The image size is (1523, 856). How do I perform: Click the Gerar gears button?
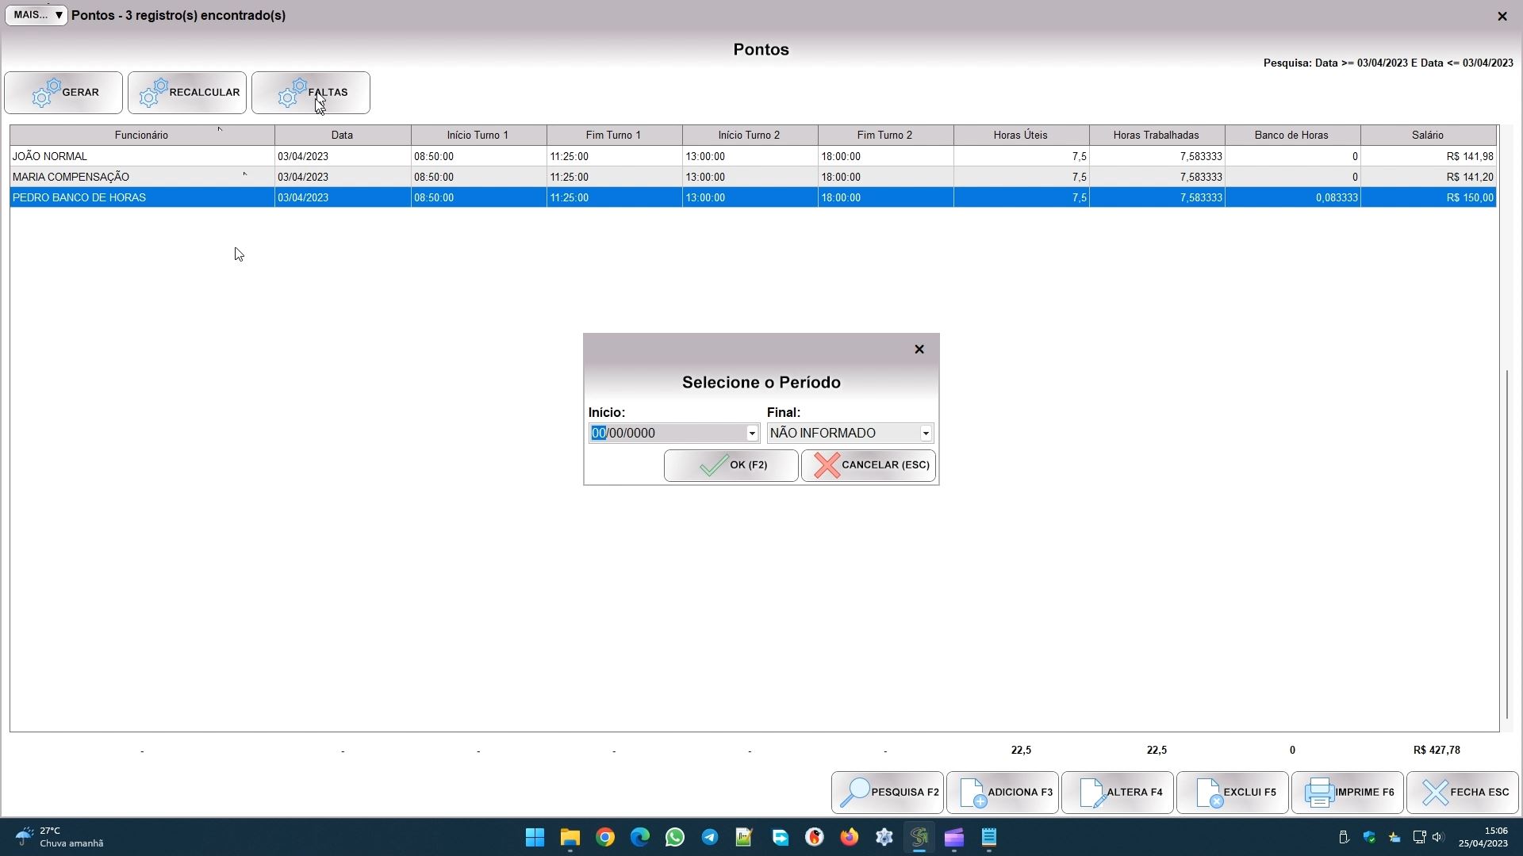(x=63, y=93)
